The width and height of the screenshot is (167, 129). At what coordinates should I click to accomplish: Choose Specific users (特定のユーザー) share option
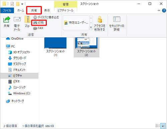[76, 23]
